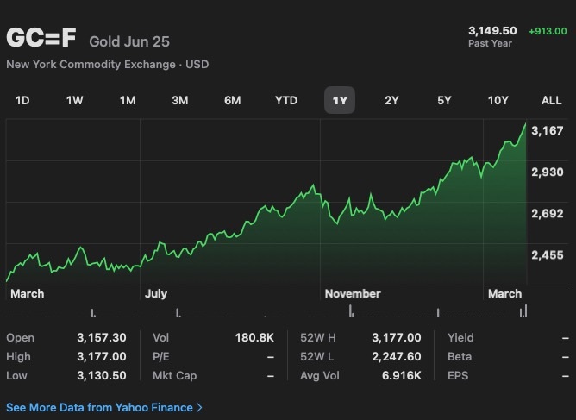The width and height of the screenshot is (576, 420).
Task: Show ALL historical data range
Action: (551, 100)
